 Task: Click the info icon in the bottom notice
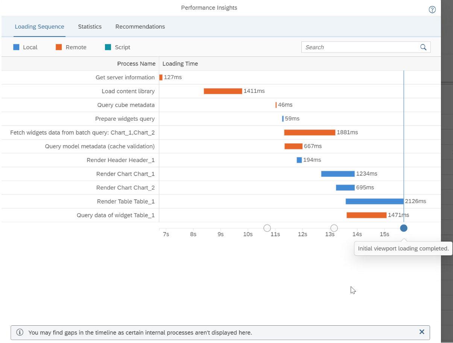[19, 332]
